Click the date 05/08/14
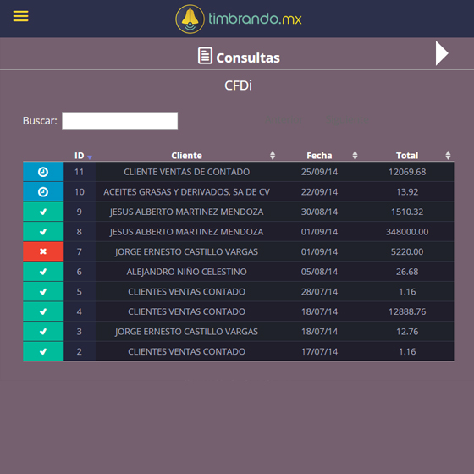The image size is (474, 474). coord(319,272)
